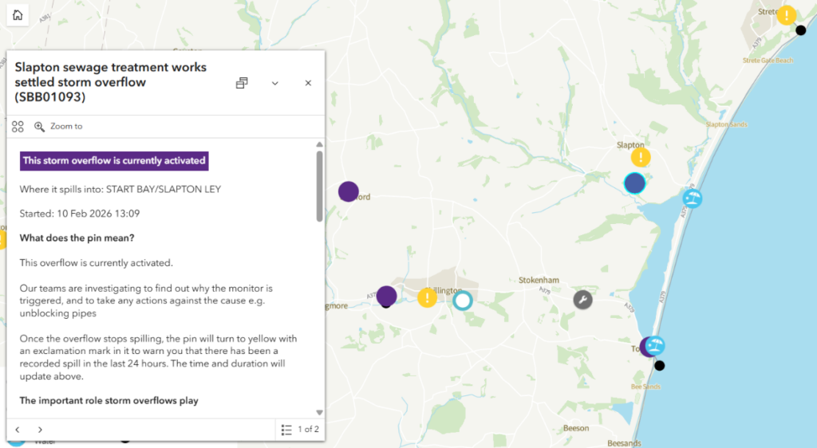Click the Home map extent button
817x448 pixels.
pos(18,15)
